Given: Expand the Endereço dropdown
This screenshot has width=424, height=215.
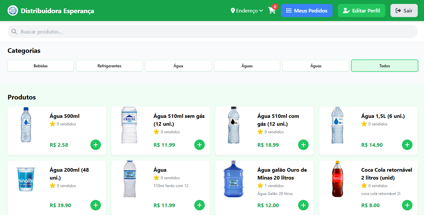Looking at the screenshot, I should pyautogui.click(x=247, y=11).
